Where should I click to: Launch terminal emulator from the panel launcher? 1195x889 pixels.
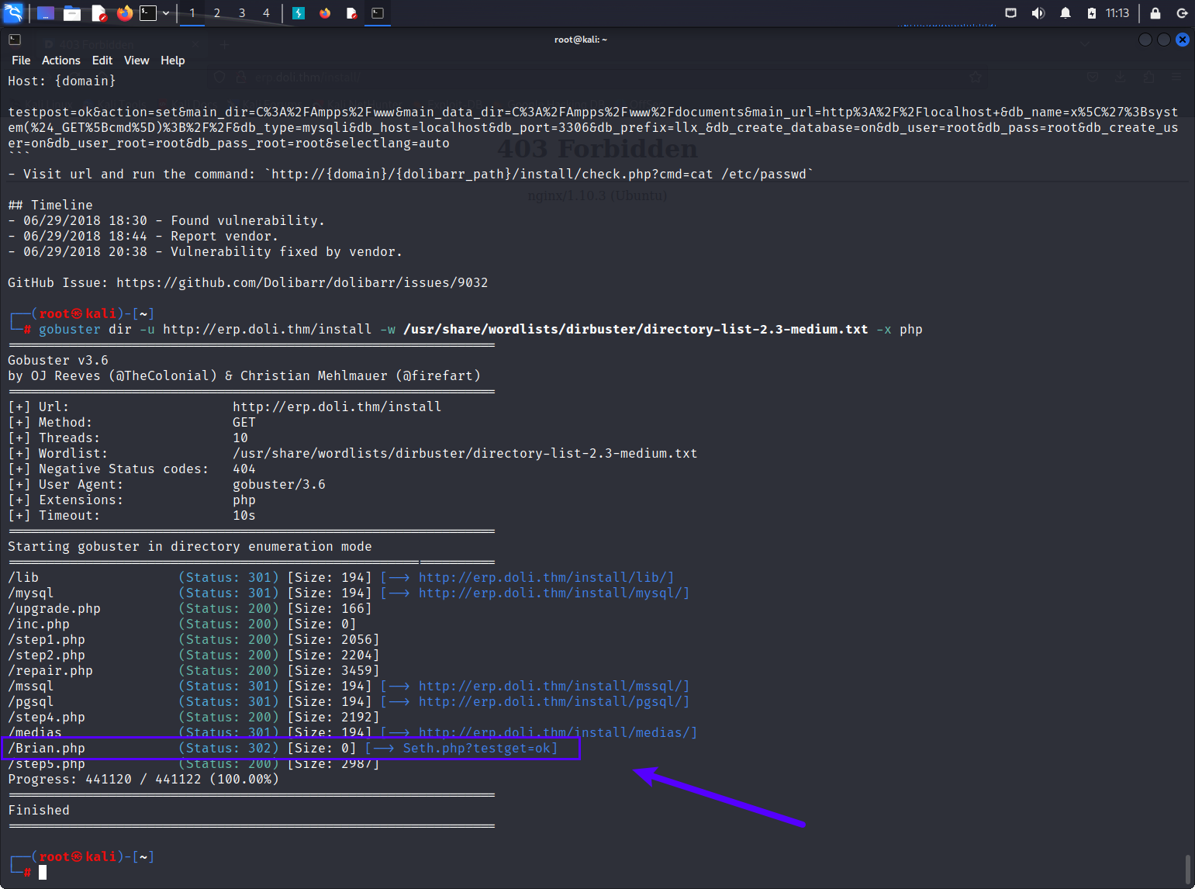click(x=148, y=13)
